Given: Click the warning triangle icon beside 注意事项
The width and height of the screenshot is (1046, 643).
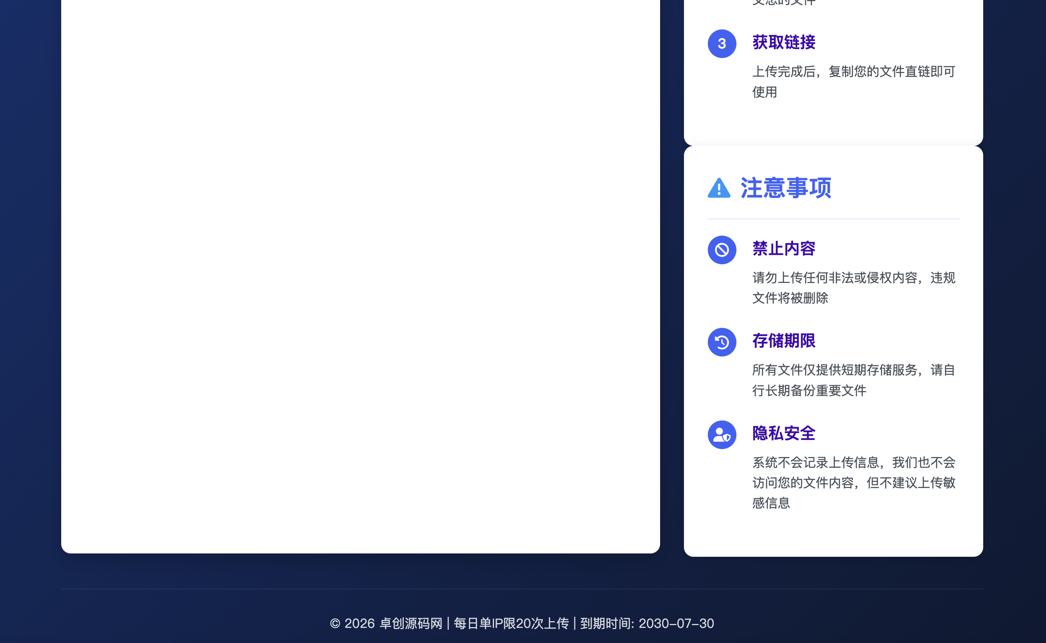Looking at the screenshot, I should pos(719,188).
